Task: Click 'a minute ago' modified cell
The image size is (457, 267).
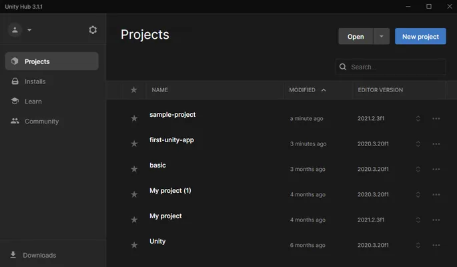Action: click(x=307, y=118)
